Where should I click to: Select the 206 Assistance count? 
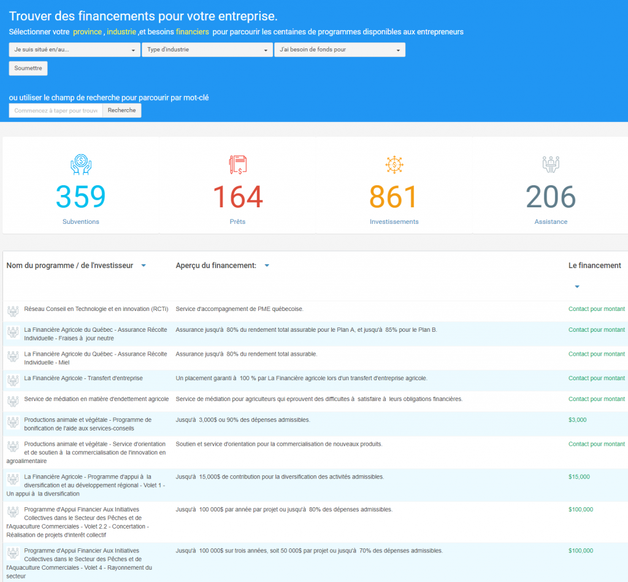tap(551, 197)
